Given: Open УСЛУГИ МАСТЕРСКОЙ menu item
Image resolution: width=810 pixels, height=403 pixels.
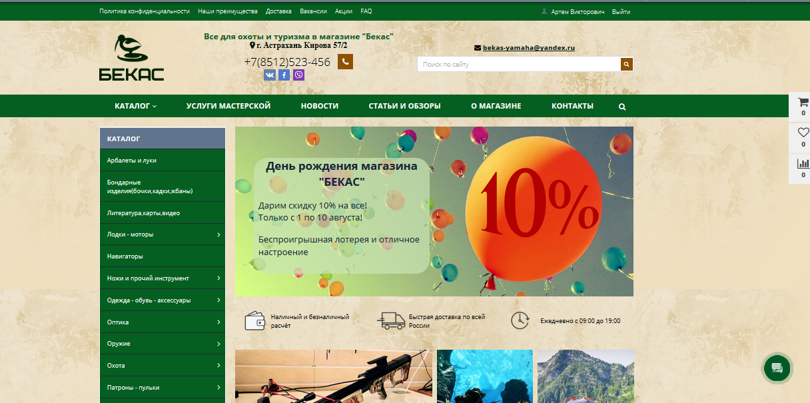Looking at the screenshot, I should pos(228,106).
